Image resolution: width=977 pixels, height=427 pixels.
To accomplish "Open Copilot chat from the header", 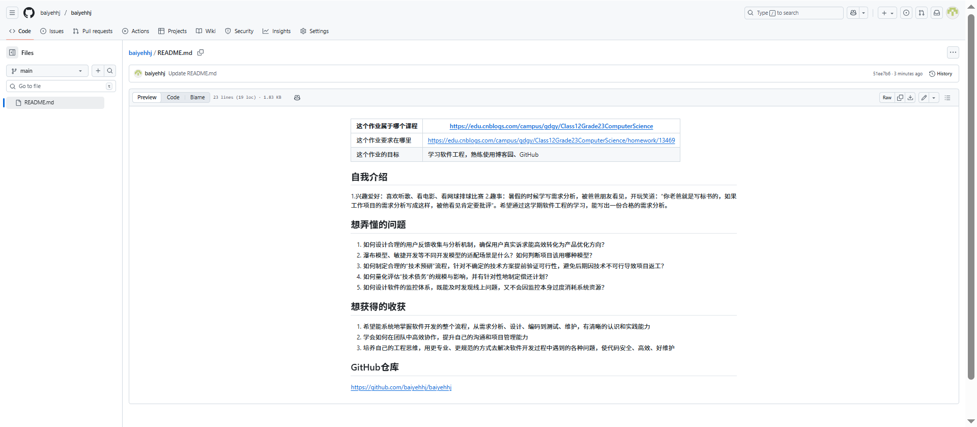I will tap(853, 13).
